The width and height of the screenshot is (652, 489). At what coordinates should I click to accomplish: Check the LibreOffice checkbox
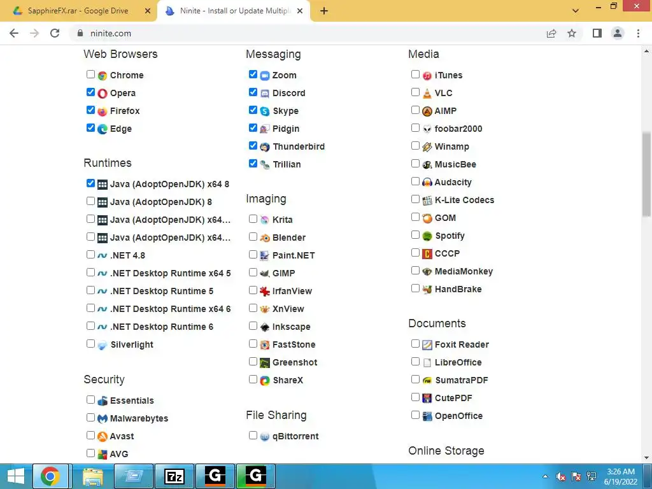coord(415,362)
